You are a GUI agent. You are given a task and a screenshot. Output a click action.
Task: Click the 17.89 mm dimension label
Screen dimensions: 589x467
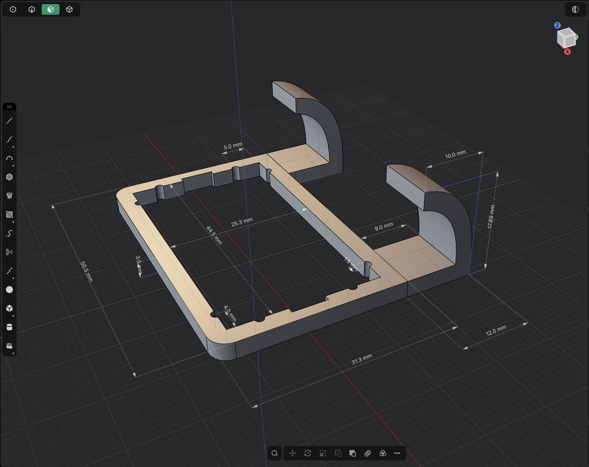tap(491, 217)
